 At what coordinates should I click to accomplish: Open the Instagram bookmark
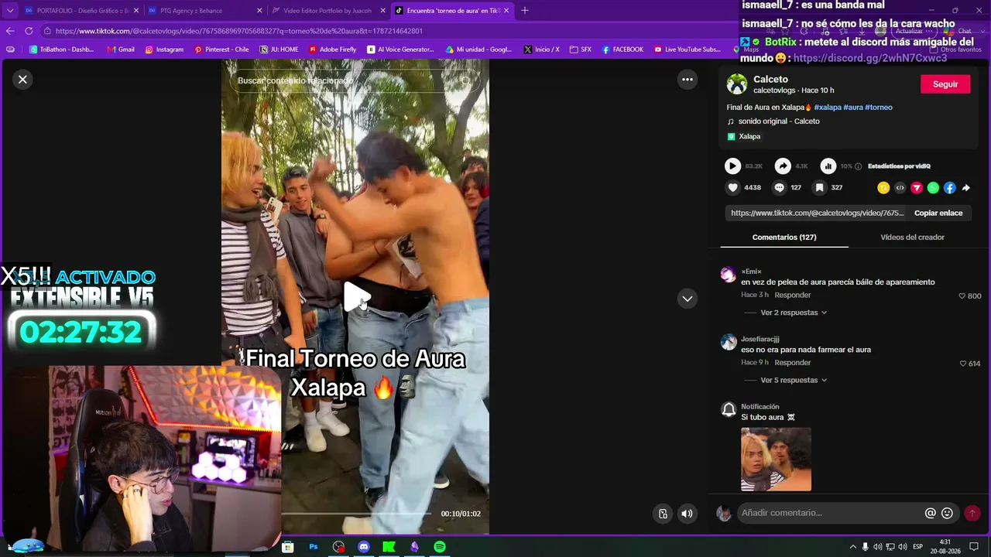click(x=164, y=50)
